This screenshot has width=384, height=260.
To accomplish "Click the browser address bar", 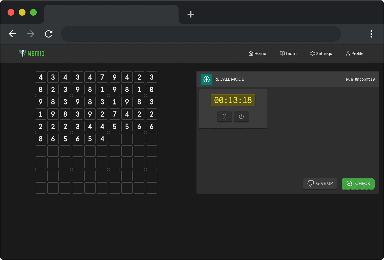I will click(201, 34).
